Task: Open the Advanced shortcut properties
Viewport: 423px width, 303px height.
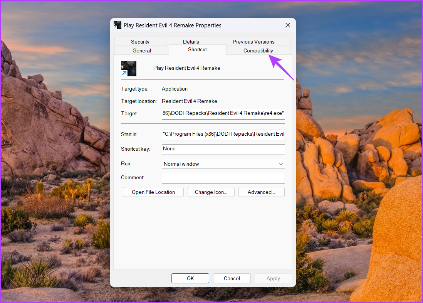Action: 261,192
